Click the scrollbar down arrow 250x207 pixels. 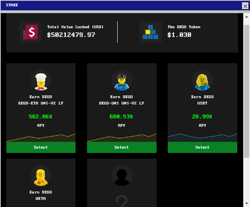tap(246, 203)
